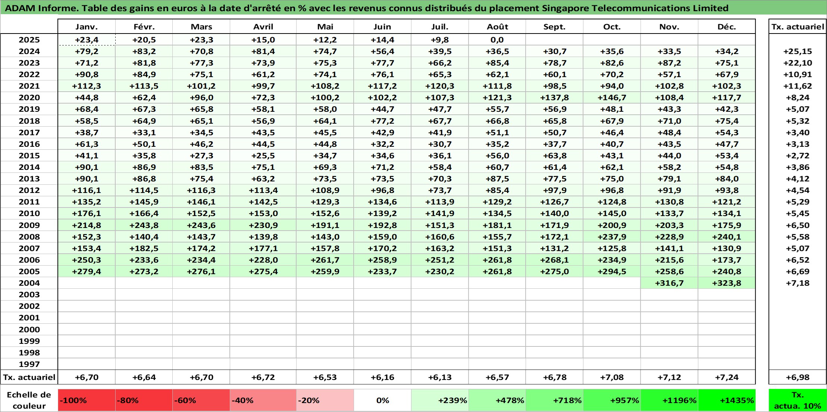The width and height of the screenshot is (827, 412).
Task: Select cell +87,2 for November 2023
Action: [669, 63]
